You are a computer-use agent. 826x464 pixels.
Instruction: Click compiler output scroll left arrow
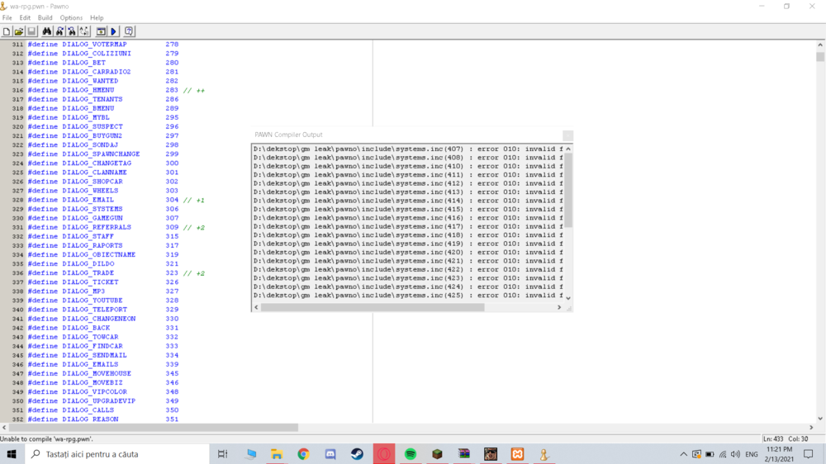click(x=257, y=307)
